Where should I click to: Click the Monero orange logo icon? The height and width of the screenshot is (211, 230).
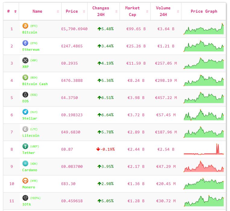[25, 181]
